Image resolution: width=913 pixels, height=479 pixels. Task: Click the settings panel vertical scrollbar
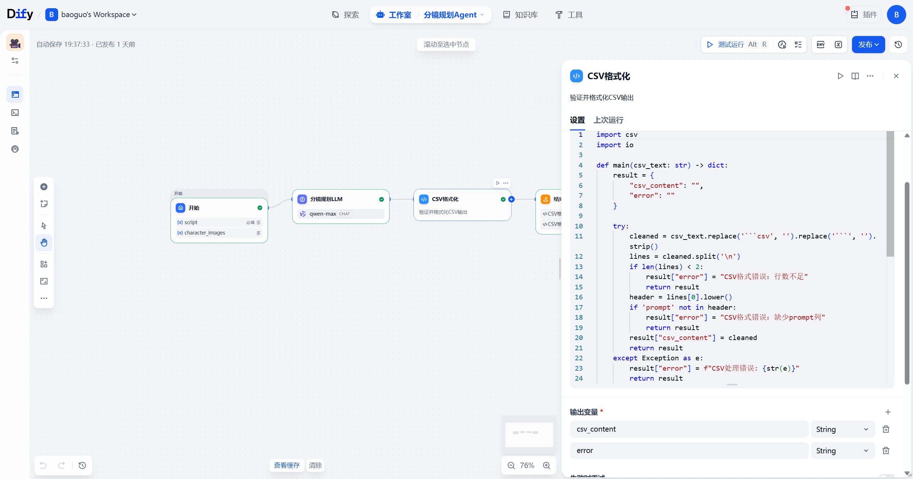907,283
